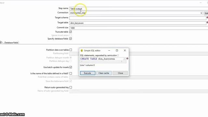Click the horizontal scrollbar in SQL editor
Viewport: 208px width, 117px height.
point(102,61)
